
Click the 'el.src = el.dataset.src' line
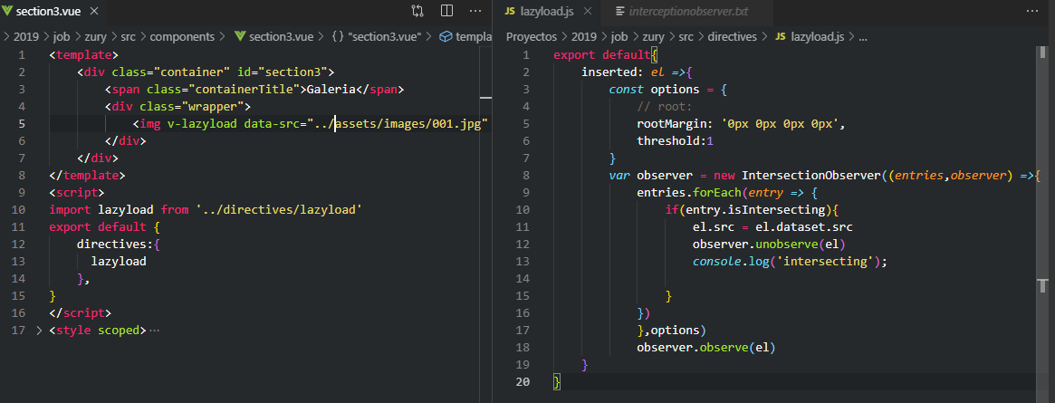click(x=772, y=227)
